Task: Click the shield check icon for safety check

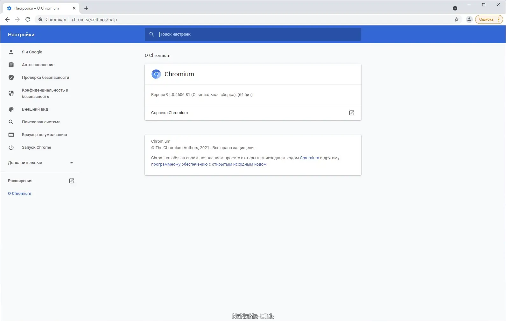Action: (11, 78)
